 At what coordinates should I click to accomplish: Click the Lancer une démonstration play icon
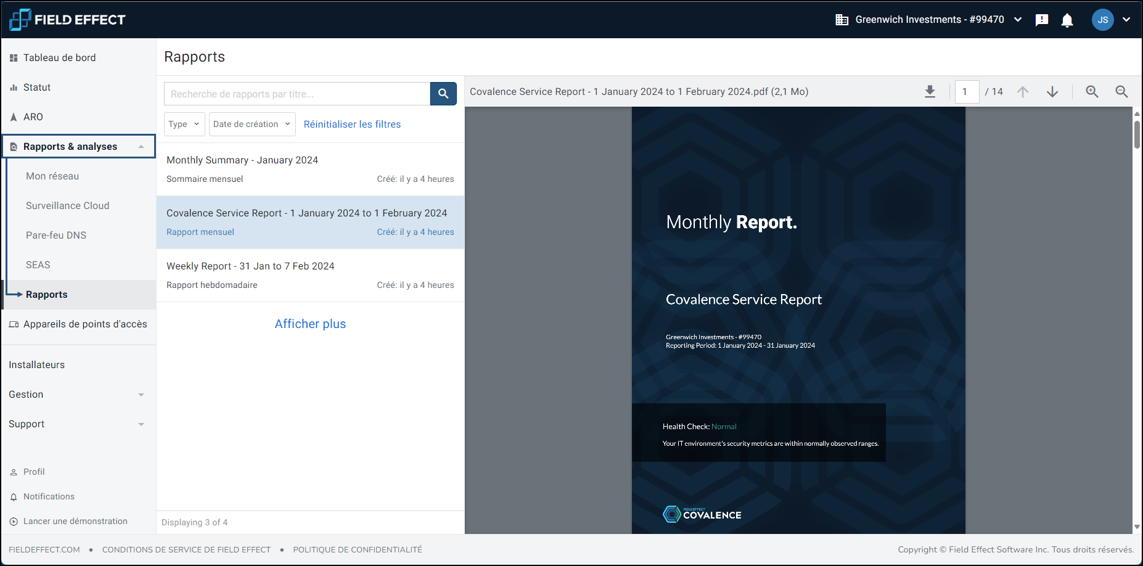[14, 522]
